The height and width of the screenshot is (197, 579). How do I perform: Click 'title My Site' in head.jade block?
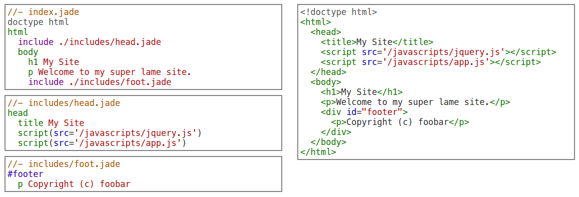click(x=51, y=123)
